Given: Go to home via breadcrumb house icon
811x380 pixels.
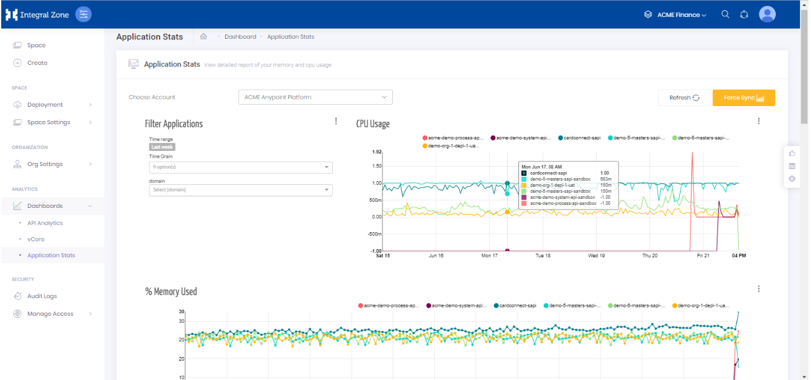Looking at the screenshot, I should [203, 36].
